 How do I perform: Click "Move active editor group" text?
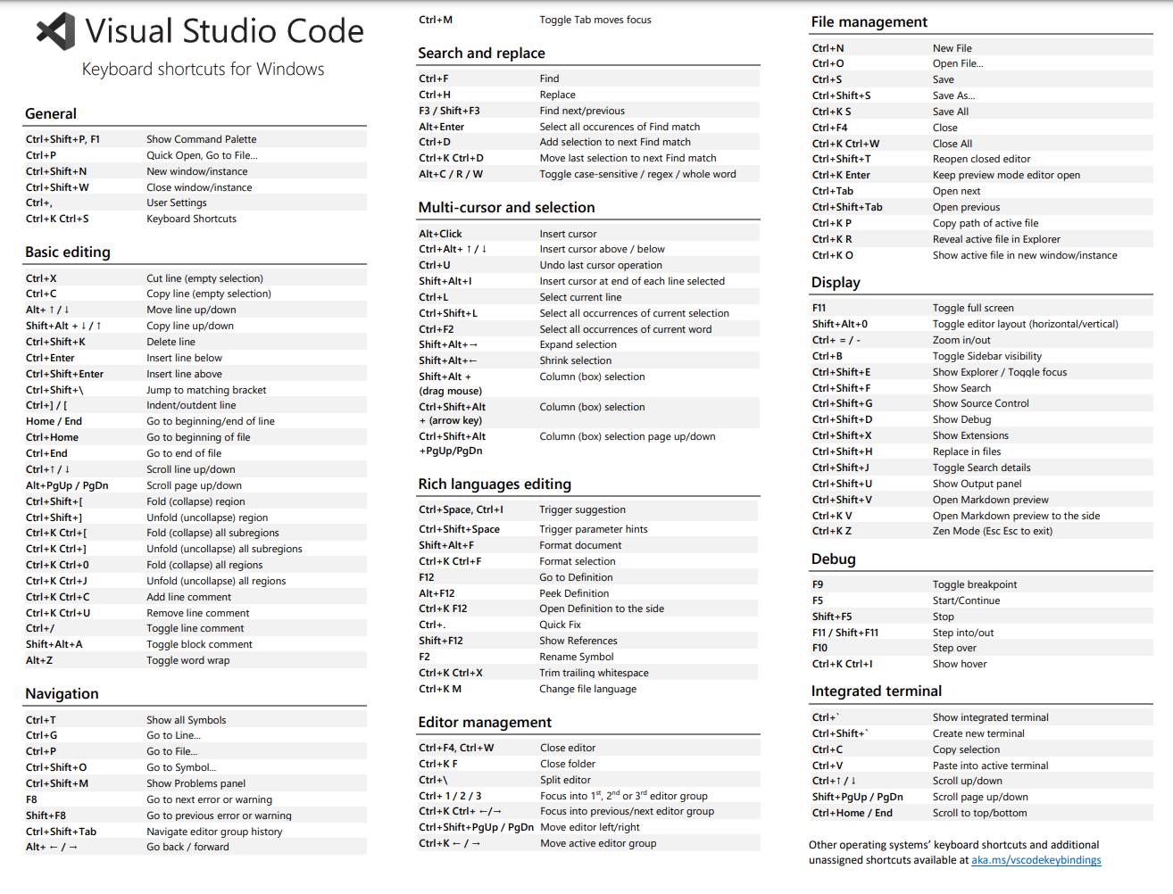[x=598, y=843]
